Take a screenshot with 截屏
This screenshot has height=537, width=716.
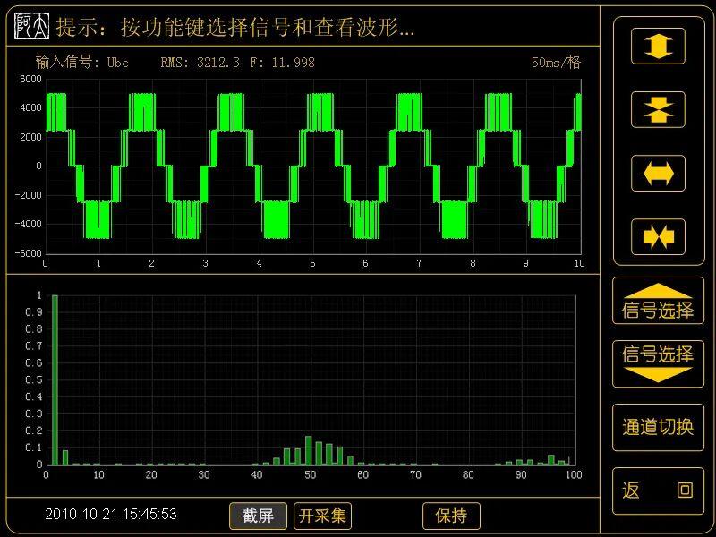coord(258,516)
